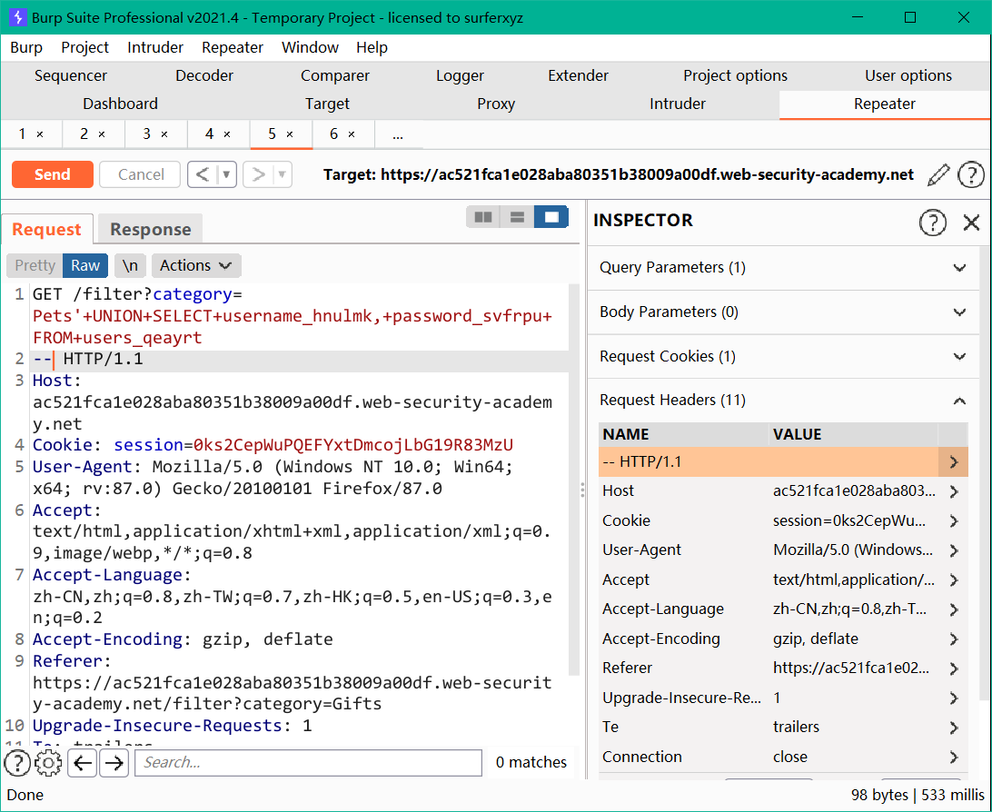Click the request search input field
This screenshot has height=812, width=992.
pos(308,763)
